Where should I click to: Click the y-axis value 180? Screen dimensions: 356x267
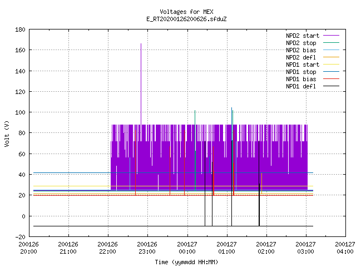pyautogui.click(x=20, y=29)
